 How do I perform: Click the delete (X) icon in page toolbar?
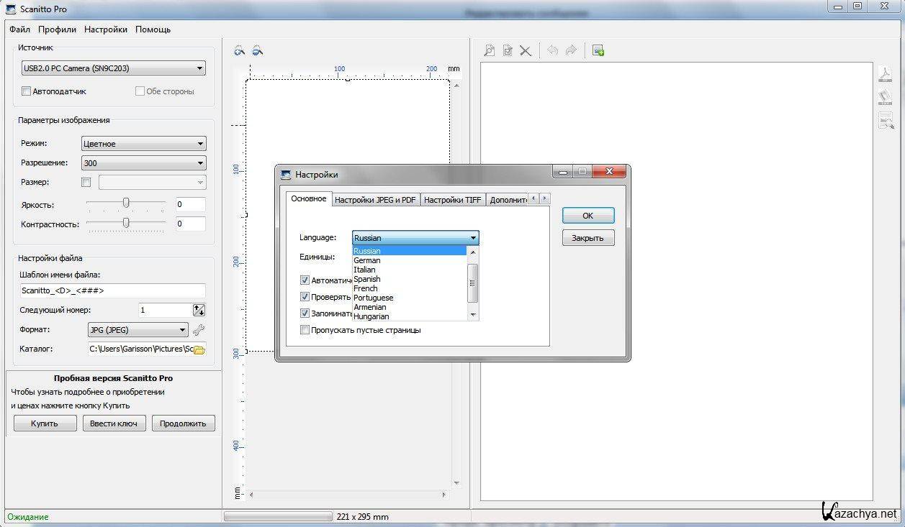(526, 50)
